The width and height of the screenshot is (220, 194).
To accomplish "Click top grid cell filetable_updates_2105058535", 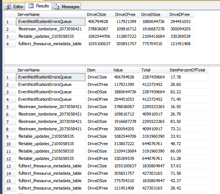I will [x=51, y=37].
